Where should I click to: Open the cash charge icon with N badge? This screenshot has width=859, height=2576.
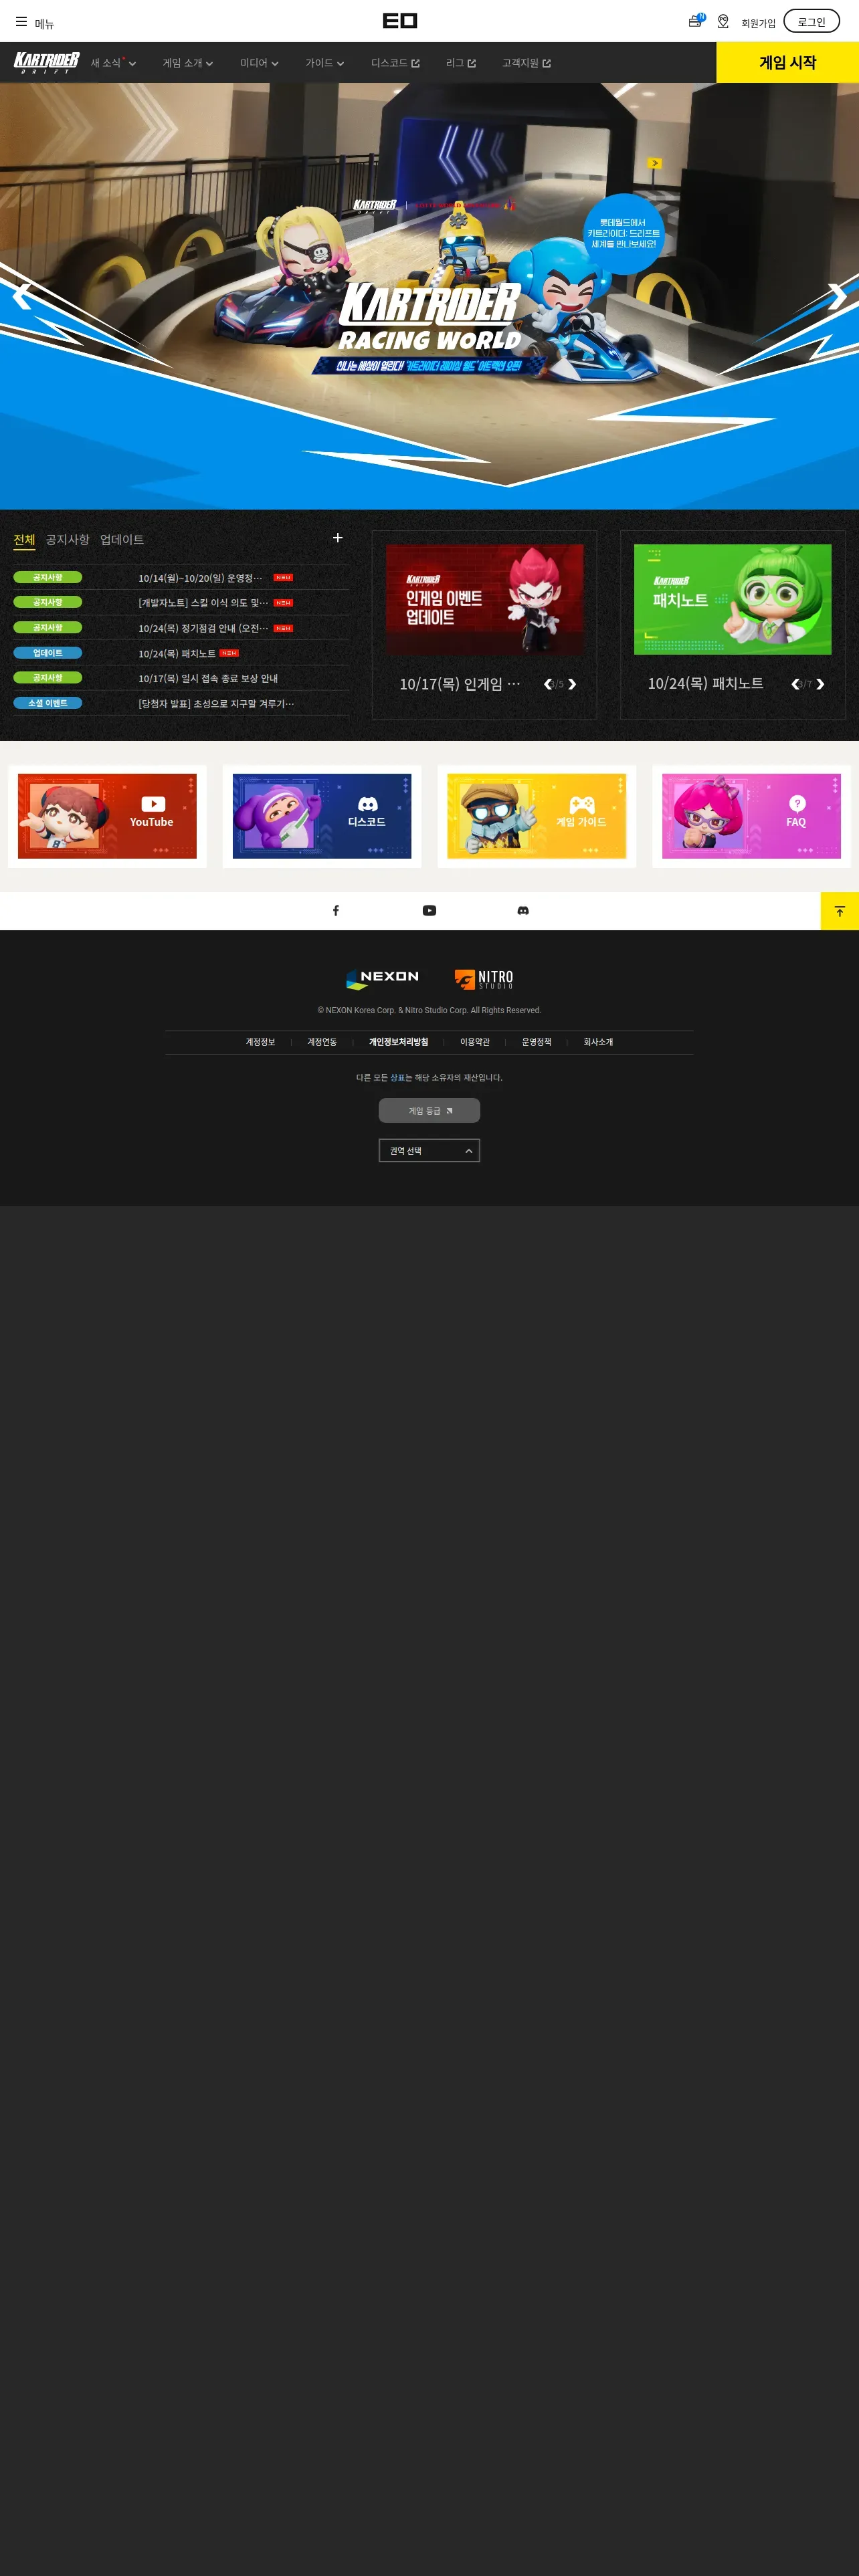tap(696, 21)
